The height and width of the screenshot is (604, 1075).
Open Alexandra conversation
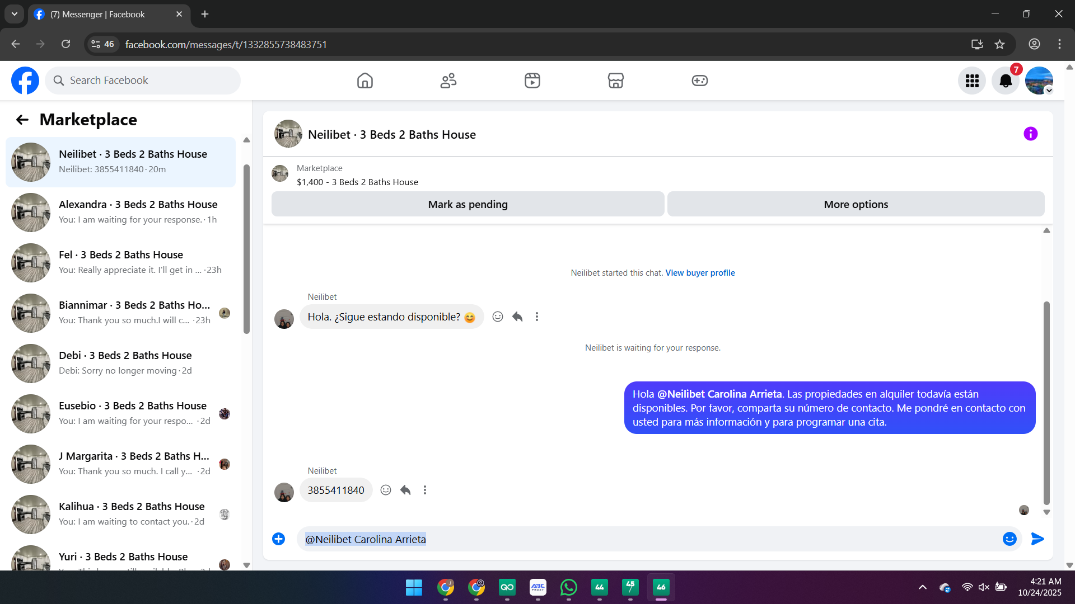[120, 213]
